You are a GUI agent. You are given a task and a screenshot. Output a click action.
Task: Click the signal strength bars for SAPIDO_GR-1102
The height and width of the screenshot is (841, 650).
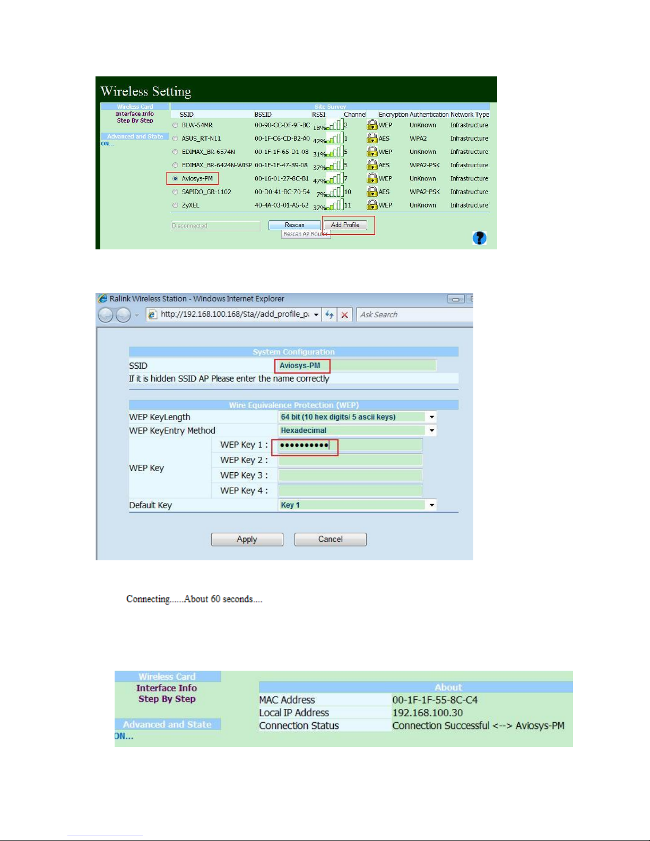(335, 192)
